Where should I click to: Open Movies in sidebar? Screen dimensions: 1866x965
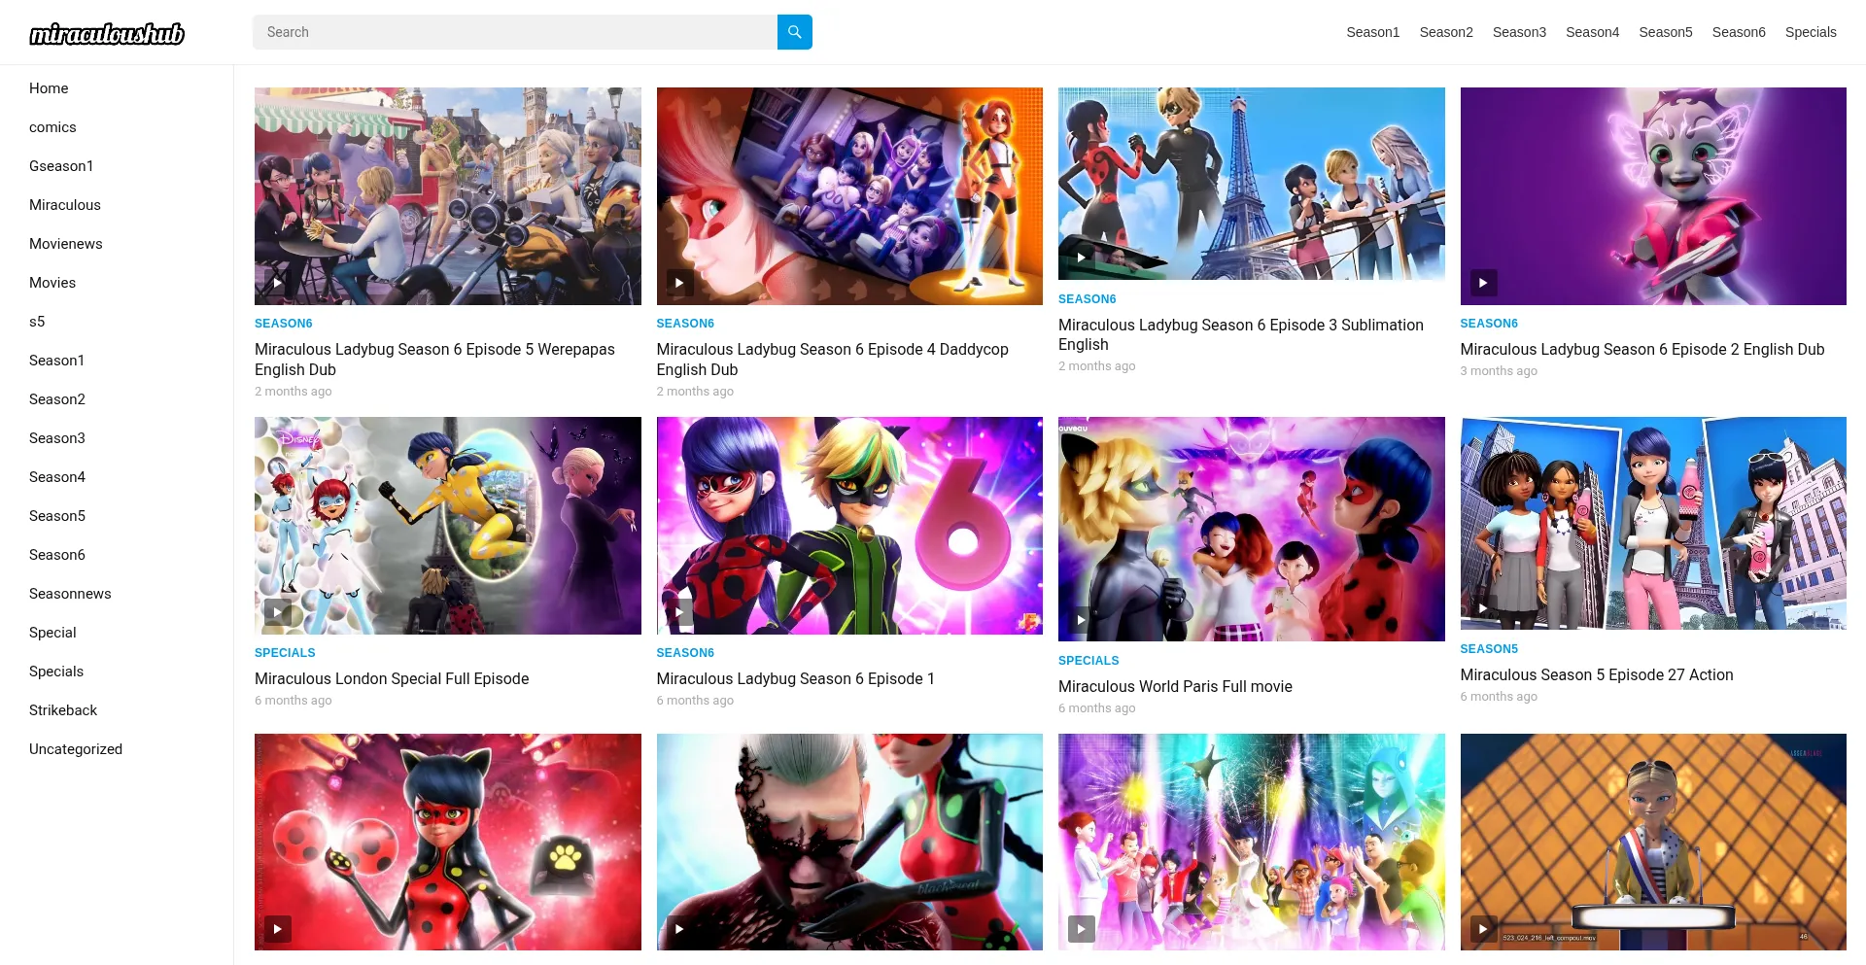[52, 283]
